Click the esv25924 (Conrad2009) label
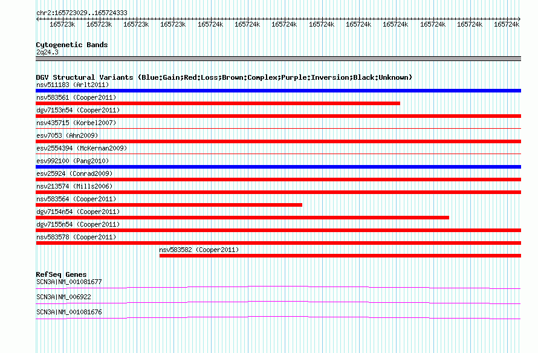The width and height of the screenshot is (538, 353). 74,173
